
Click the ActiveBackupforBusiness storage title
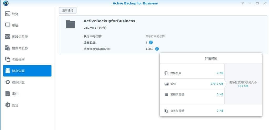tap(109, 21)
